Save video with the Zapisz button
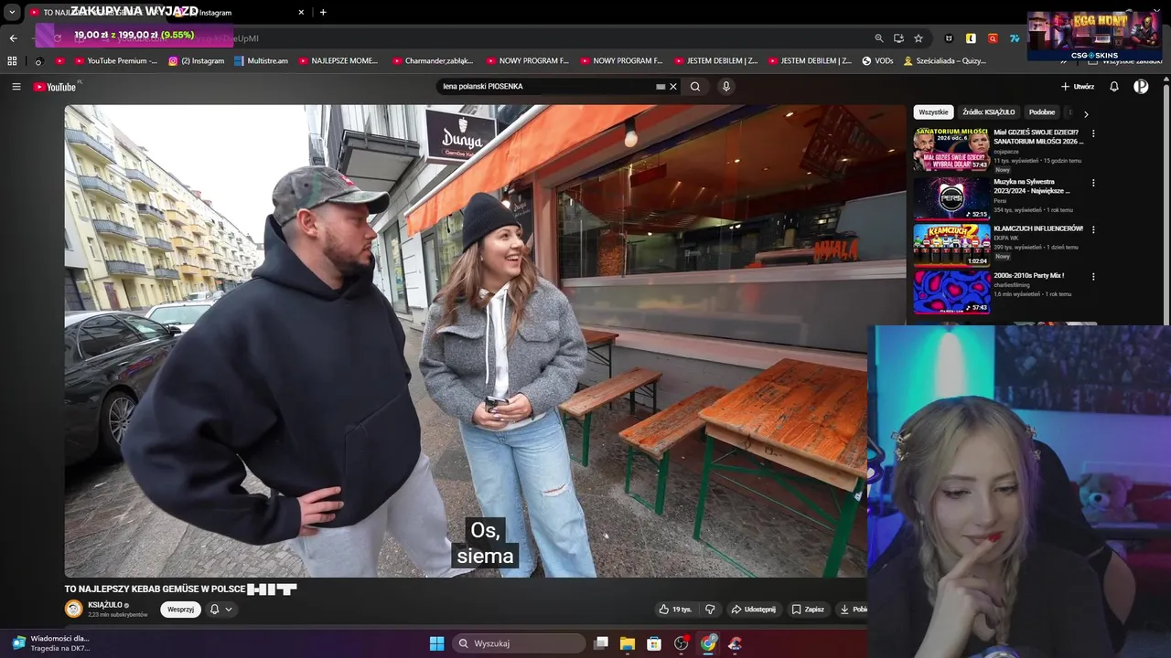 808,610
